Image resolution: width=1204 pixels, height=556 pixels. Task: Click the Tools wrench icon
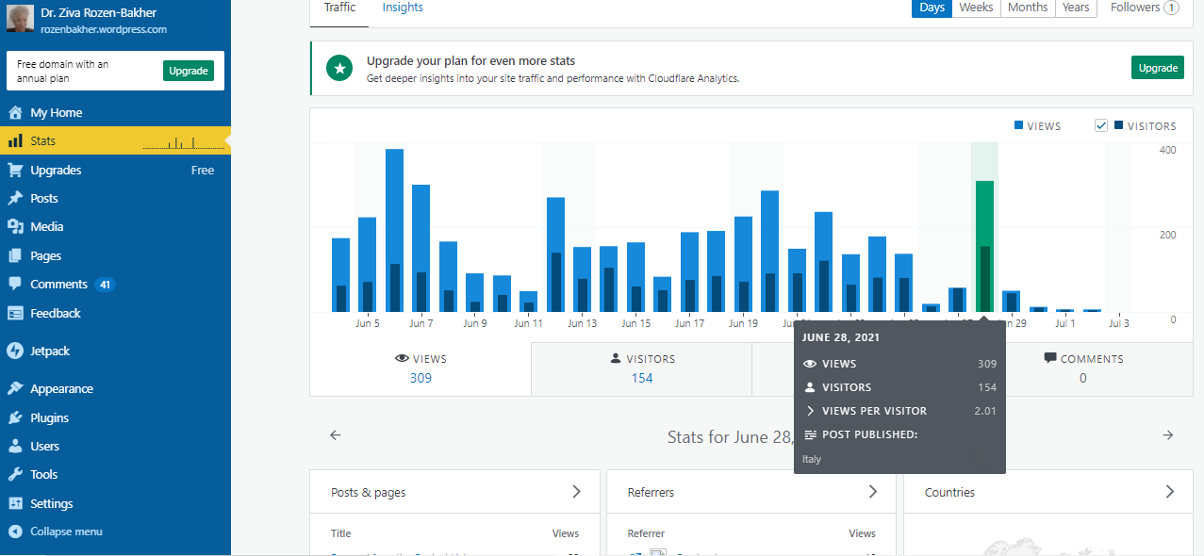click(15, 474)
